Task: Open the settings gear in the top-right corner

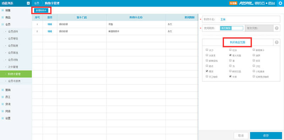Action: [280, 3]
